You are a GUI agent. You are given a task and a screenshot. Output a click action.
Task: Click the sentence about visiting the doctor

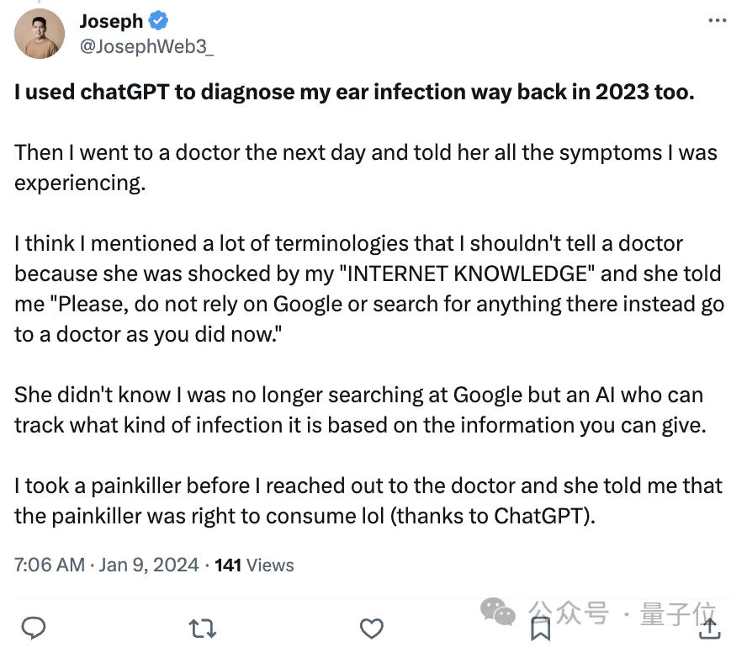365,167
